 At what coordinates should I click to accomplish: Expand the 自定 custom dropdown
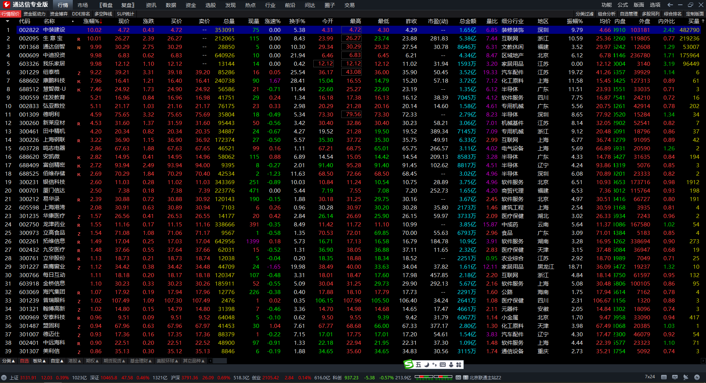pyautogui.click(x=57, y=361)
